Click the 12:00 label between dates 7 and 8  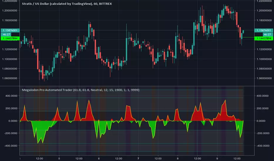(158, 159)
